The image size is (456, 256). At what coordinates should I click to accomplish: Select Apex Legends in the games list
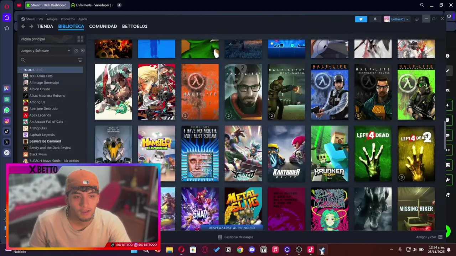click(x=40, y=115)
